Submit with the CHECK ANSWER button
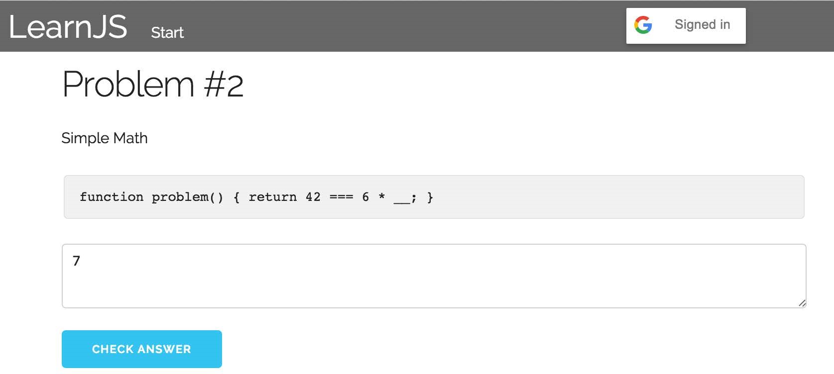Viewport: 834px width, 374px height. pyautogui.click(x=142, y=349)
